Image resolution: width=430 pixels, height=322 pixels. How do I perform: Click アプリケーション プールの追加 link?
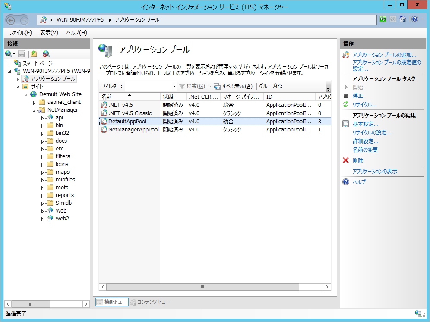click(385, 55)
